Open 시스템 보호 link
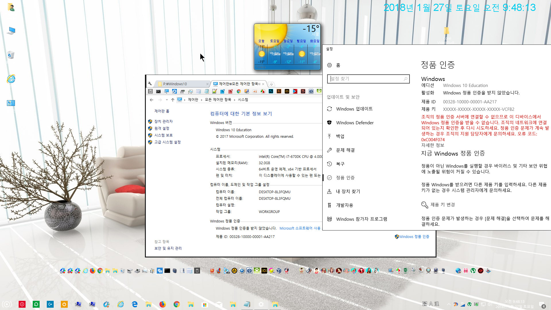 coord(163,135)
